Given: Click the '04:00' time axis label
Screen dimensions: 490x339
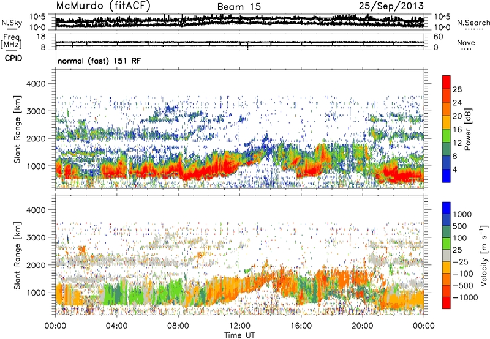Looking at the screenshot, I should (x=117, y=326).
